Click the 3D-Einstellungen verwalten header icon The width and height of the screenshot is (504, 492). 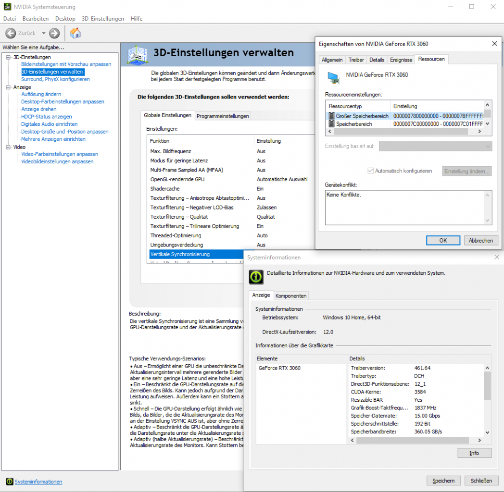(x=137, y=54)
